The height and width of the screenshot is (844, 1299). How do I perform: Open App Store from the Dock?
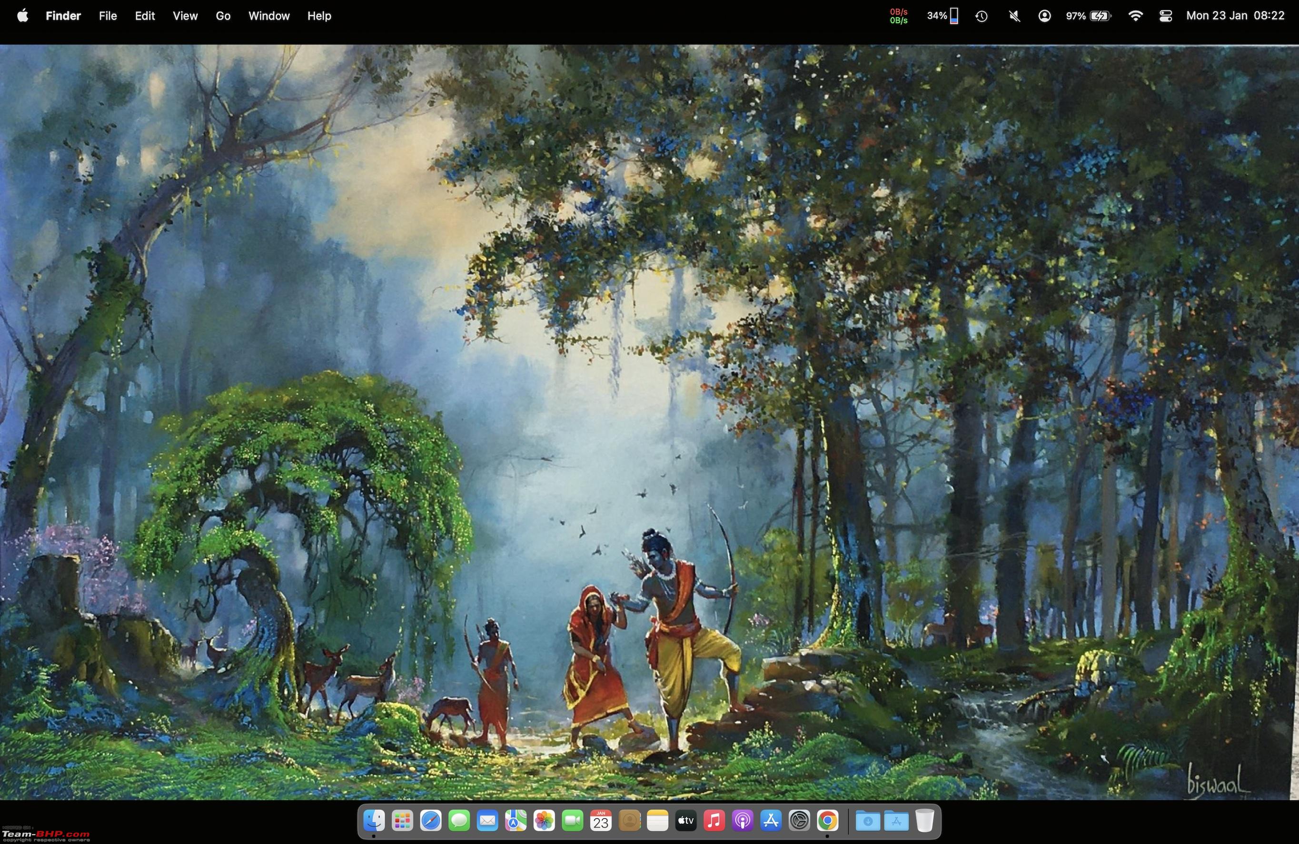click(x=771, y=821)
